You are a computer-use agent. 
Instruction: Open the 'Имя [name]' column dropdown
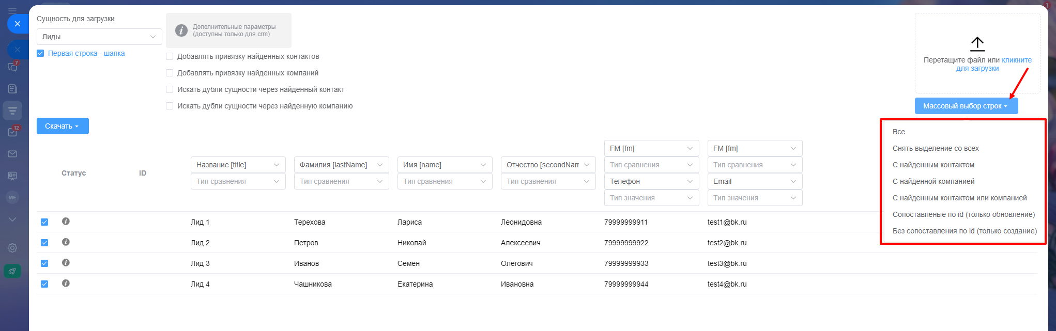(x=445, y=165)
